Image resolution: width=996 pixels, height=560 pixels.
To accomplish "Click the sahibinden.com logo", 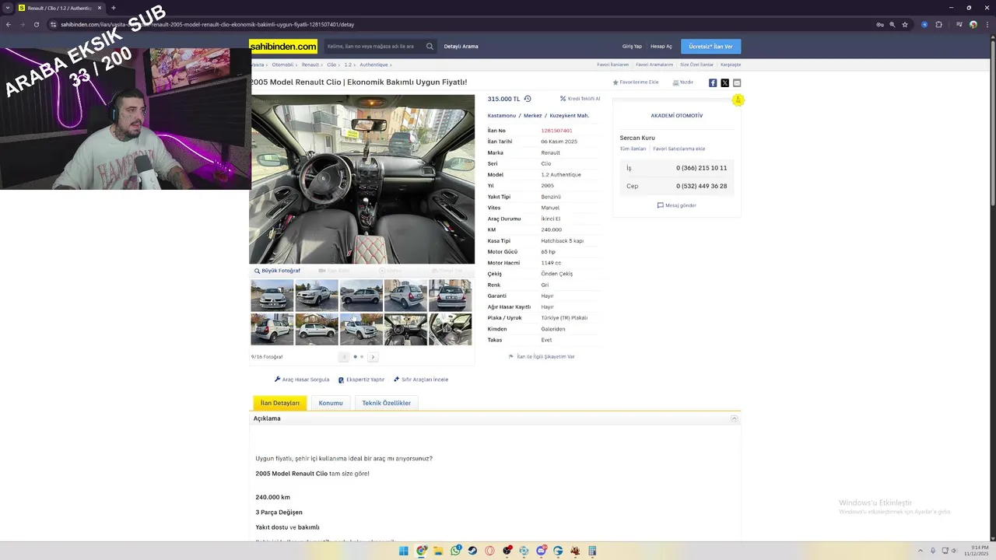I will click(283, 47).
